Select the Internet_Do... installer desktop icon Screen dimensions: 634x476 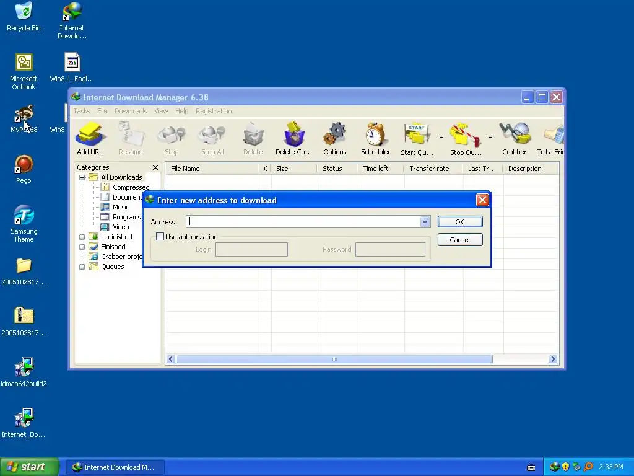click(x=24, y=423)
